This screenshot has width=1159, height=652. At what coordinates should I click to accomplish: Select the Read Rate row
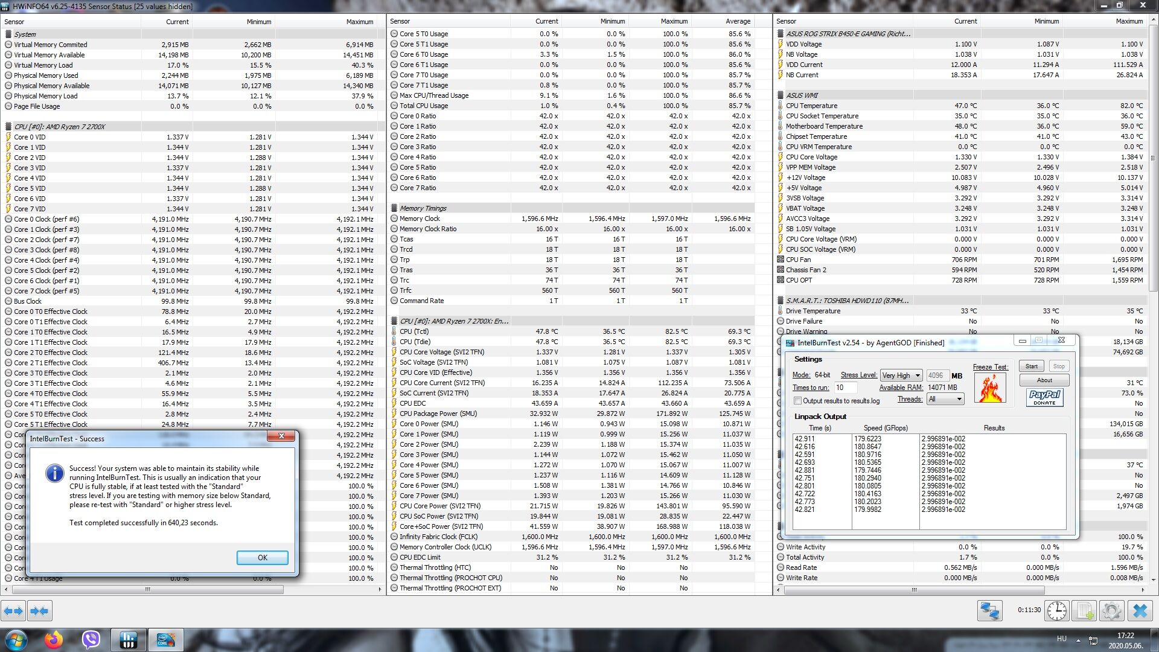pos(960,567)
